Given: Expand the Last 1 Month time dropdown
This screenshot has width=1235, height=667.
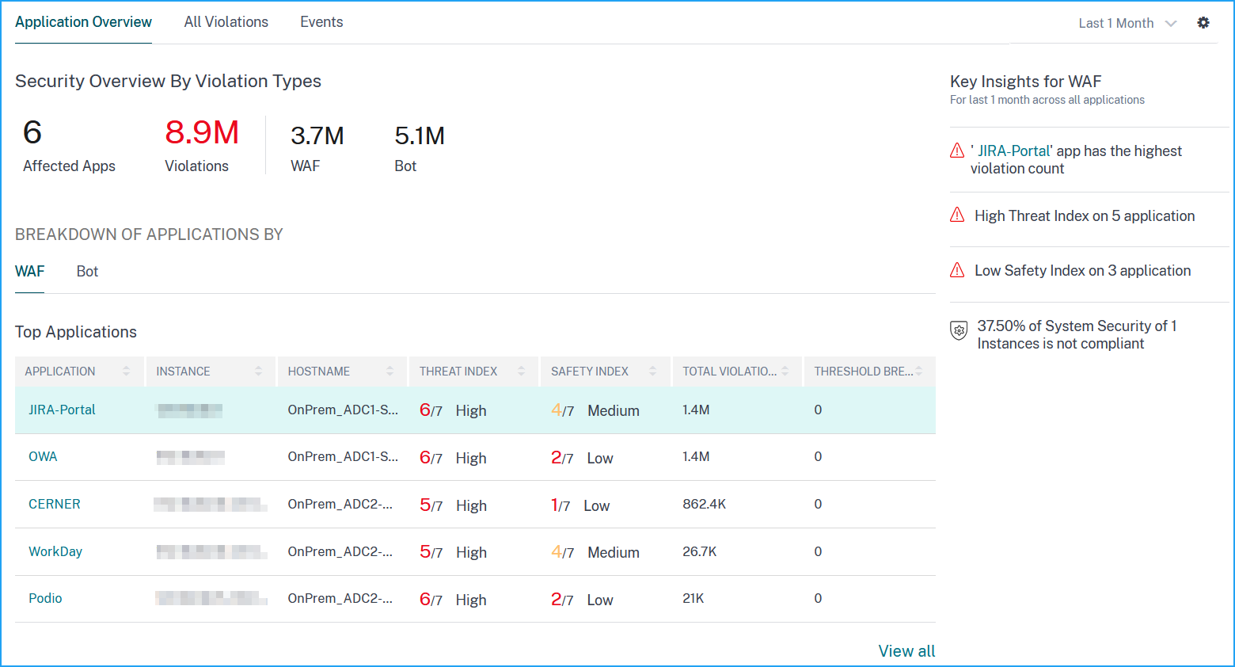Looking at the screenshot, I should point(1127,24).
